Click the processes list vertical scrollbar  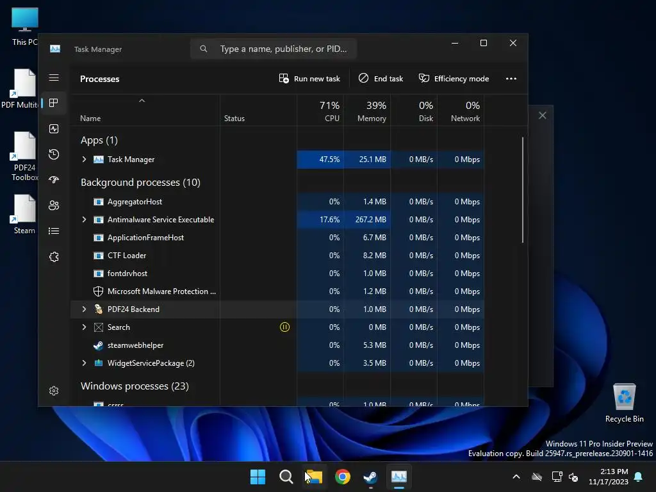[523, 190]
